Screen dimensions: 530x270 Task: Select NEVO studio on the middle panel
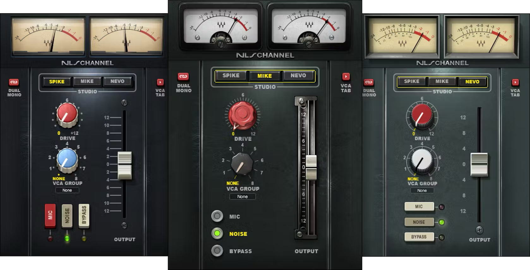point(298,75)
